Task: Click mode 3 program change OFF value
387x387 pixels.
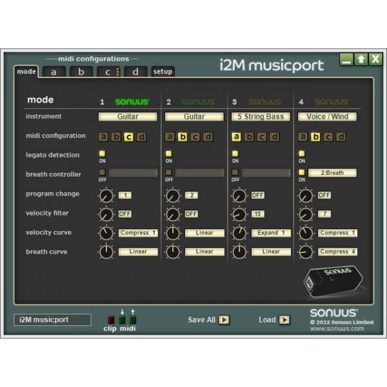Action: click(x=257, y=195)
